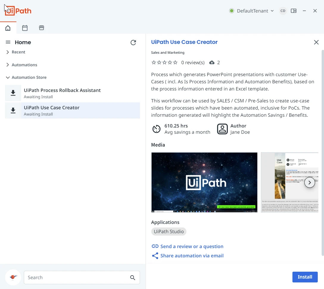Viewport: 324px width, 289px height.
Task: Click the fifth rating star
Action: [x=175, y=62]
